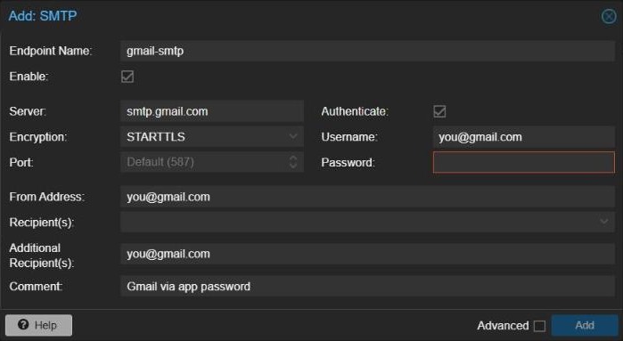Click the Add button
623x341 pixels.
click(585, 326)
